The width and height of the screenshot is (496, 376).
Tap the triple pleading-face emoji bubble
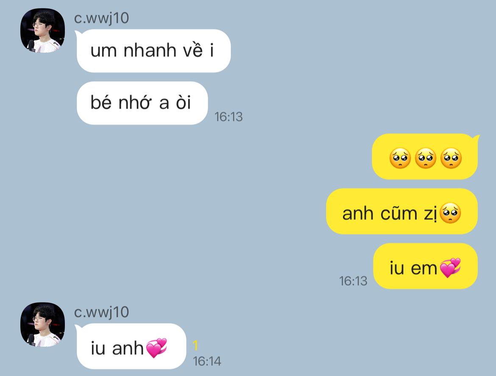(426, 157)
